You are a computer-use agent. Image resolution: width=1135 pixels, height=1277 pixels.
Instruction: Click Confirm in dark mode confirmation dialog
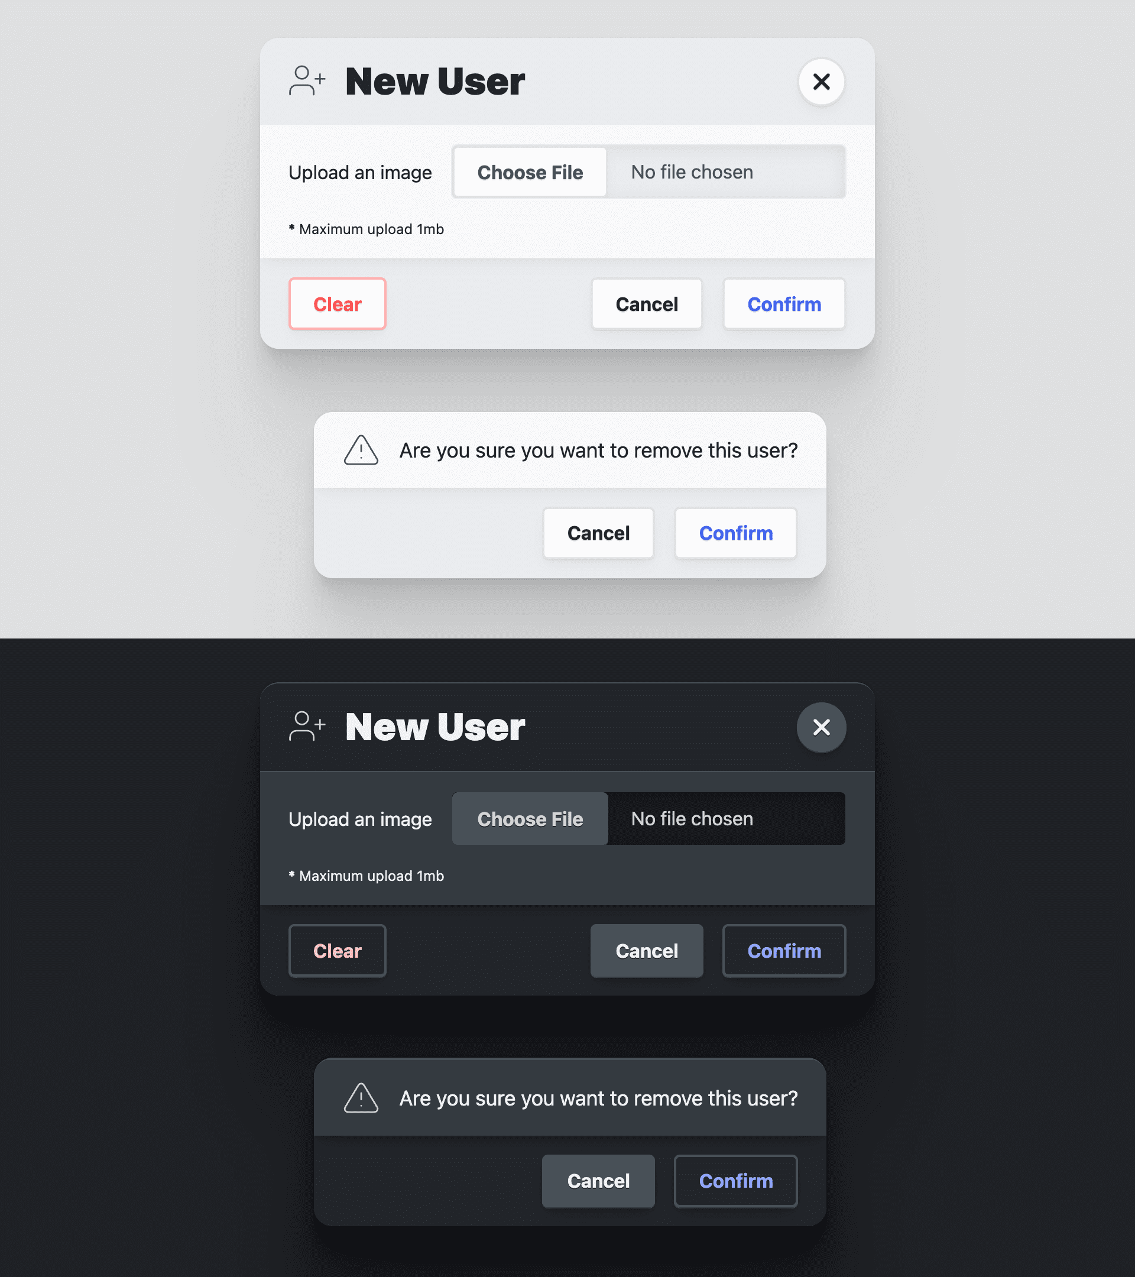[736, 1179]
